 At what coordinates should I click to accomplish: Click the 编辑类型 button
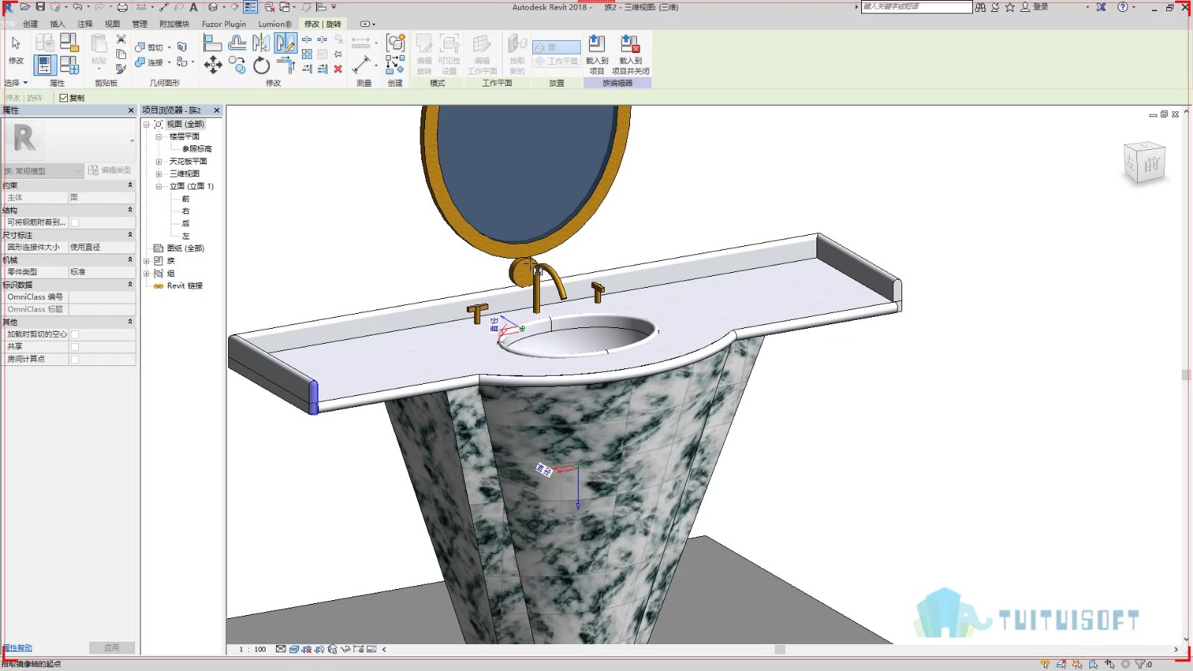110,170
